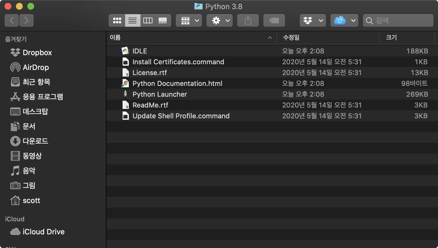The image size is (438, 248).
Task: Click the 즐겨찾기 sidebar section header
Action: (x=16, y=39)
